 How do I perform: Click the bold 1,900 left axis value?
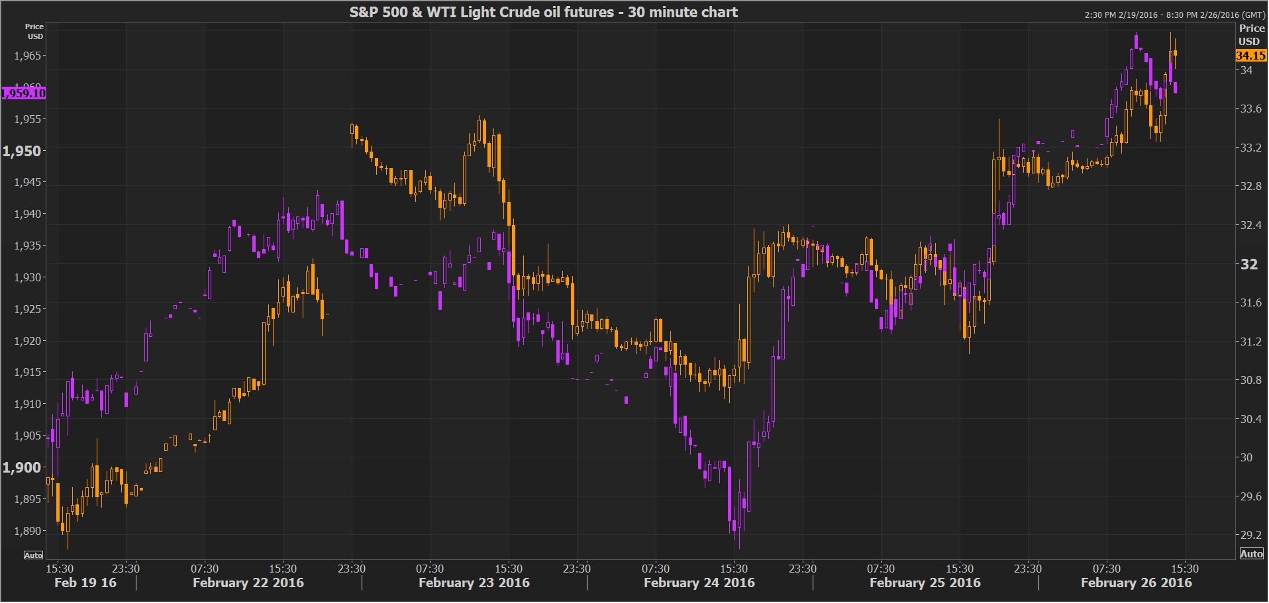click(x=22, y=467)
